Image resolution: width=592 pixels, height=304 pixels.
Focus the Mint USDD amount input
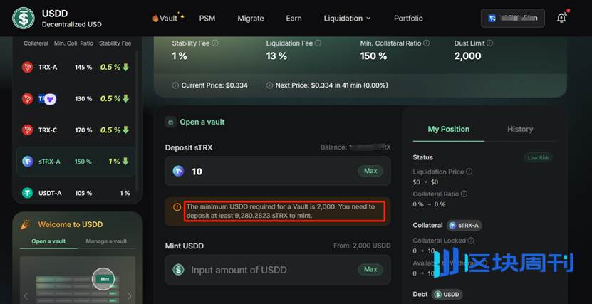(278, 270)
